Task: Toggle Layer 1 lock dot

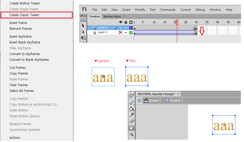Action: click(x=126, y=33)
